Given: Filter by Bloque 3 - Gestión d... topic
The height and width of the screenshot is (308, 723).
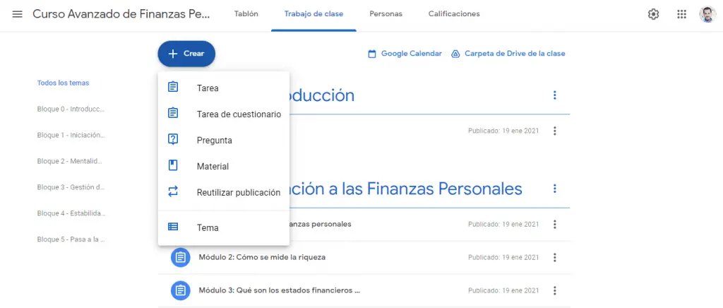Looking at the screenshot, I should point(71,187).
